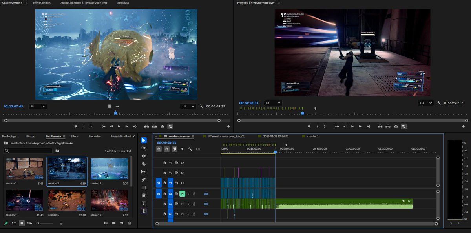The width and height of the screenshot is (471, 233).
Task: Click the Source monitor blue playhead
Action: [x=115, y=113]
